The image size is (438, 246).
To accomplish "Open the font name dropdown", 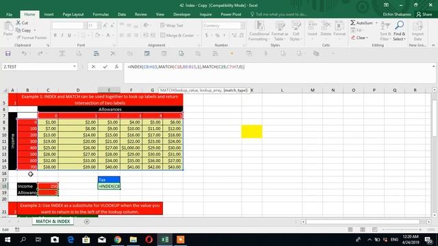I will pyautogui.click(x=85, y=25).
